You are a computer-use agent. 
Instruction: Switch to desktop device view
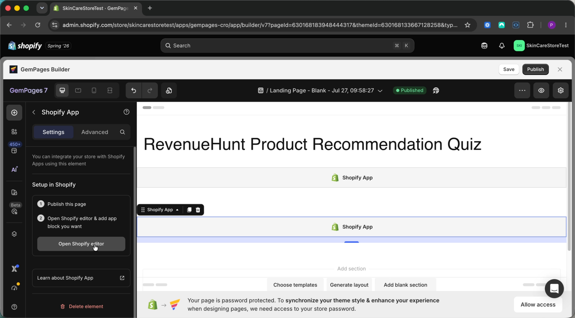point(62,90)
